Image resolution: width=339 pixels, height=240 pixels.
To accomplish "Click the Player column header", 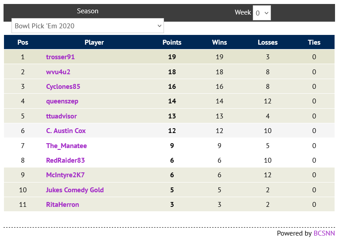I will pos(94,42).
